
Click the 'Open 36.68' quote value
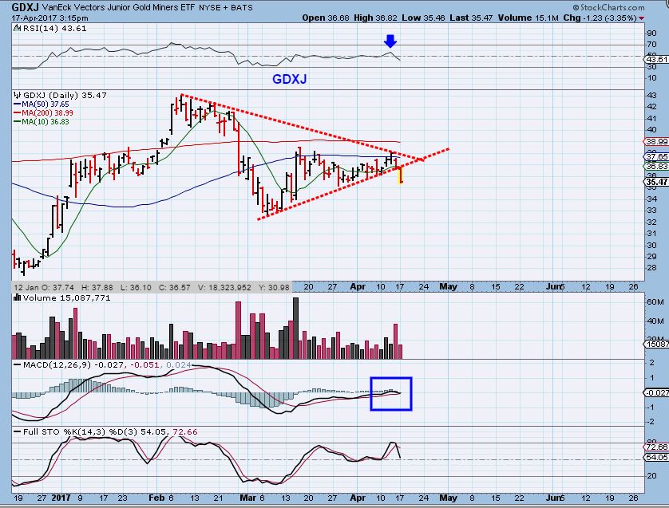pyautogui.click(x=326, y=18)
